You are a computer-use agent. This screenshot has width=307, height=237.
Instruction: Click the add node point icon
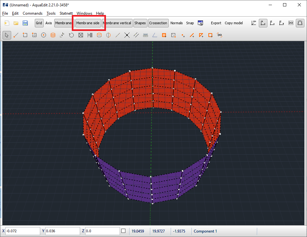coord(183,35)
